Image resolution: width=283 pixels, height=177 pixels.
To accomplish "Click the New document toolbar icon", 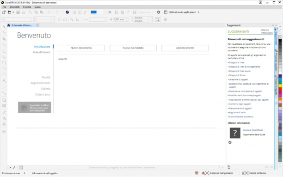I will tap(4, 12).
